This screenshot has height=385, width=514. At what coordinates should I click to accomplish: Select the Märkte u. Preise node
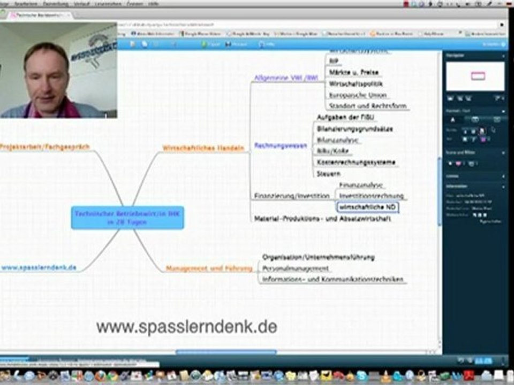[354, 72]
